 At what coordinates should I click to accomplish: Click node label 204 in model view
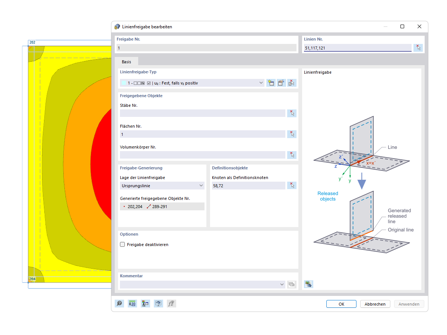point(32,279)
